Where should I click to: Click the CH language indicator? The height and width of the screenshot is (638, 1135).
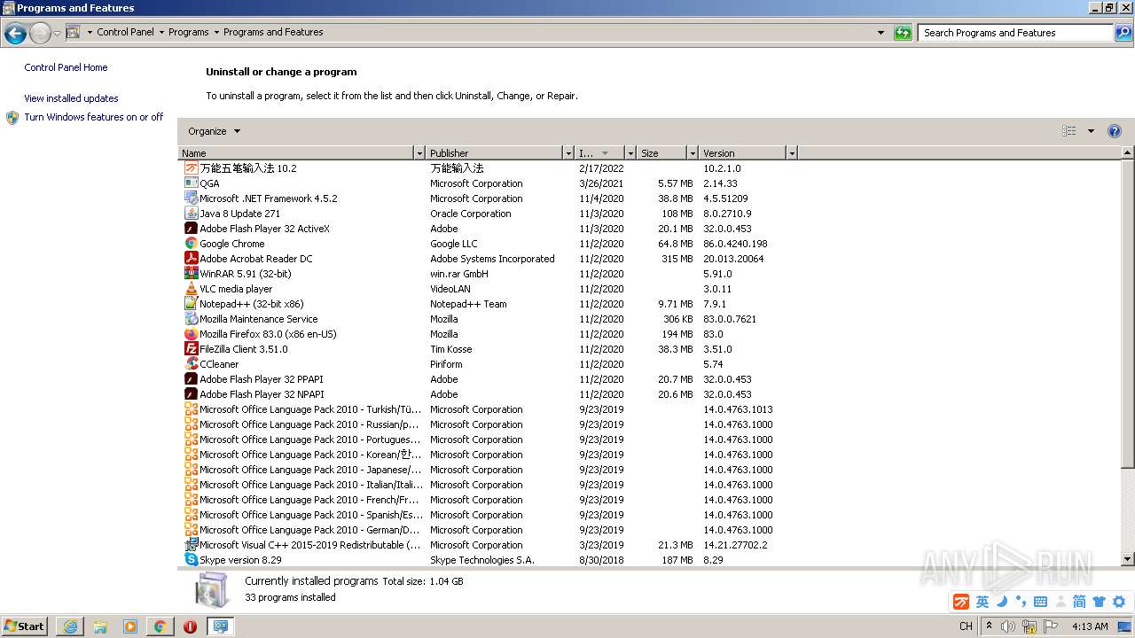click(966, 626)
